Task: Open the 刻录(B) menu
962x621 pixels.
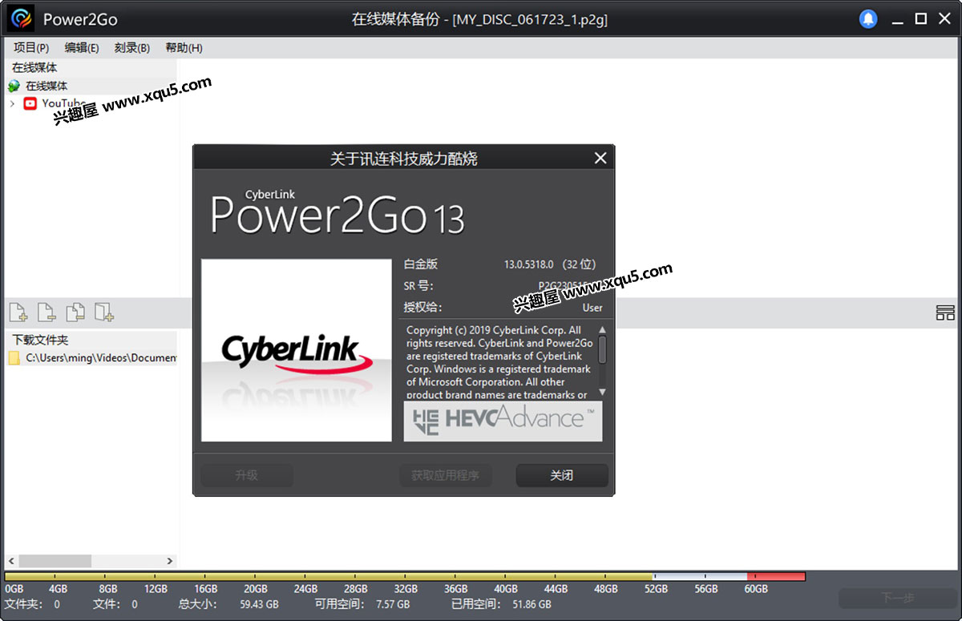Action: 132,48
